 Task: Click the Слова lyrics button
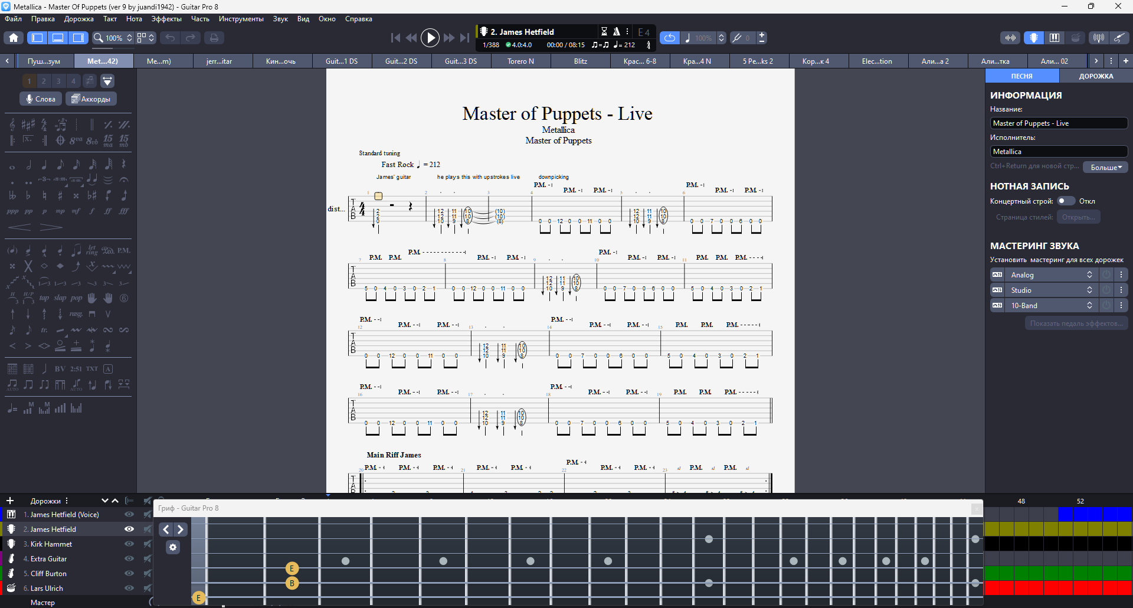[41, 99]
